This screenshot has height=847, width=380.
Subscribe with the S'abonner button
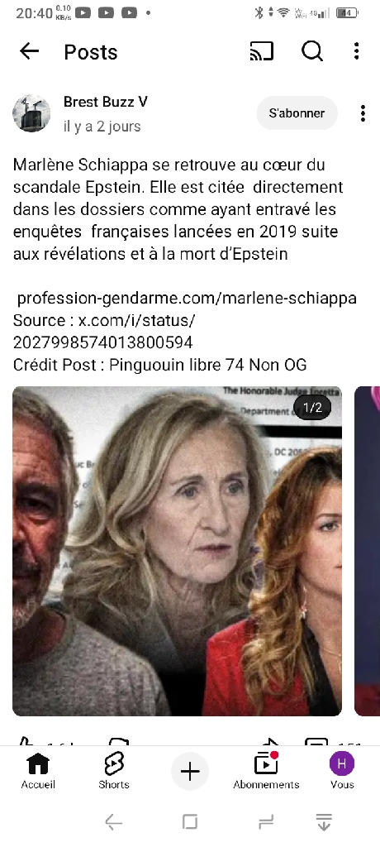297,112
